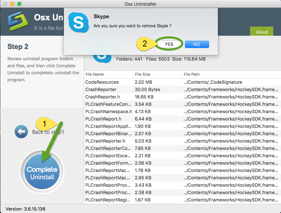281x213 pixels.
Task: Select the PLCrashReportRegi... row
Action: [x=182, y=200]
